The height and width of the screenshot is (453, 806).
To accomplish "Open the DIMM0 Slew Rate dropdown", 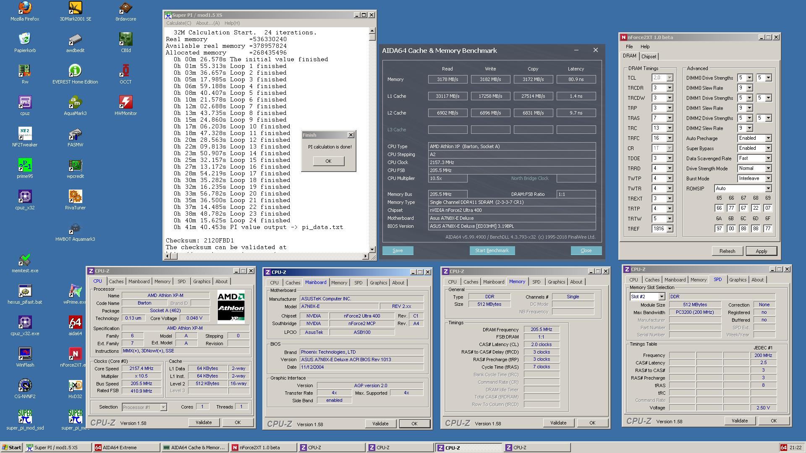I will (749, 88).
